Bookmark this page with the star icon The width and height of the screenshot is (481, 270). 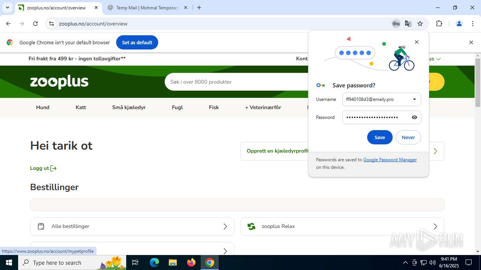(x=420, y=24)
